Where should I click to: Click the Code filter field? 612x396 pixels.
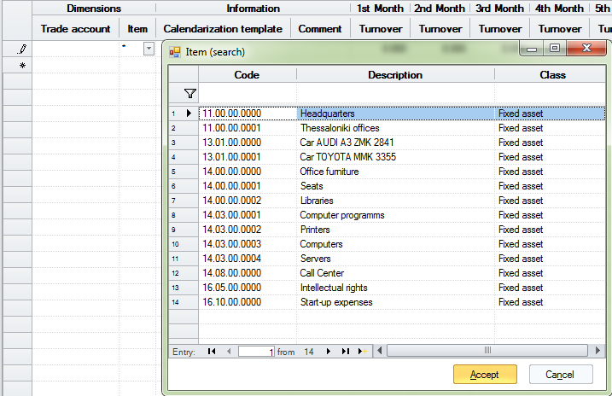[248, 94]
